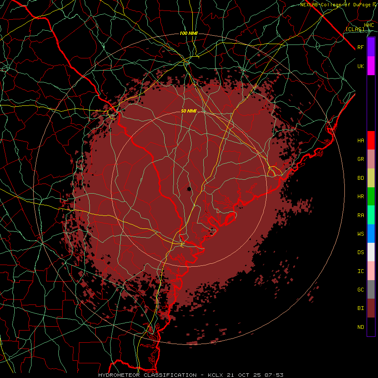Click the HA legend label
Viewport: 378px width, 378px height.
pos(361,141)
